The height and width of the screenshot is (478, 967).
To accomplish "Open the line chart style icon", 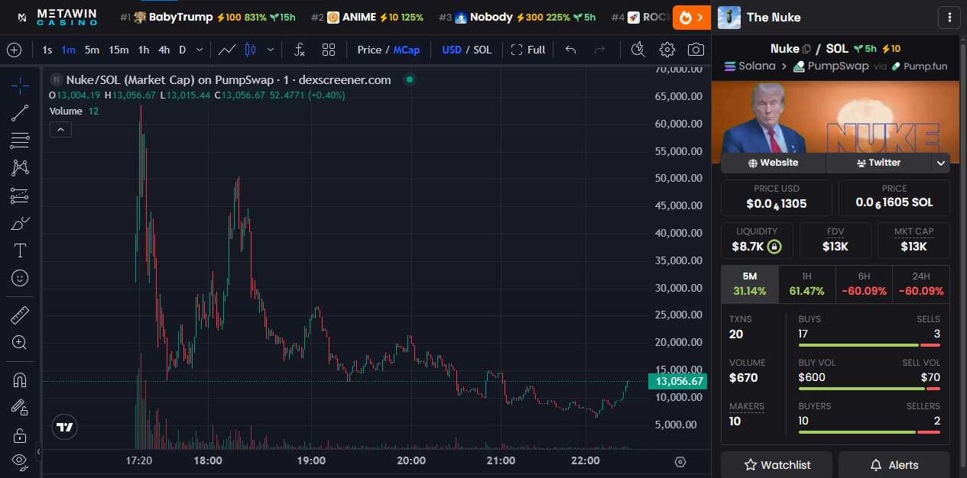I will click(227, 50).
